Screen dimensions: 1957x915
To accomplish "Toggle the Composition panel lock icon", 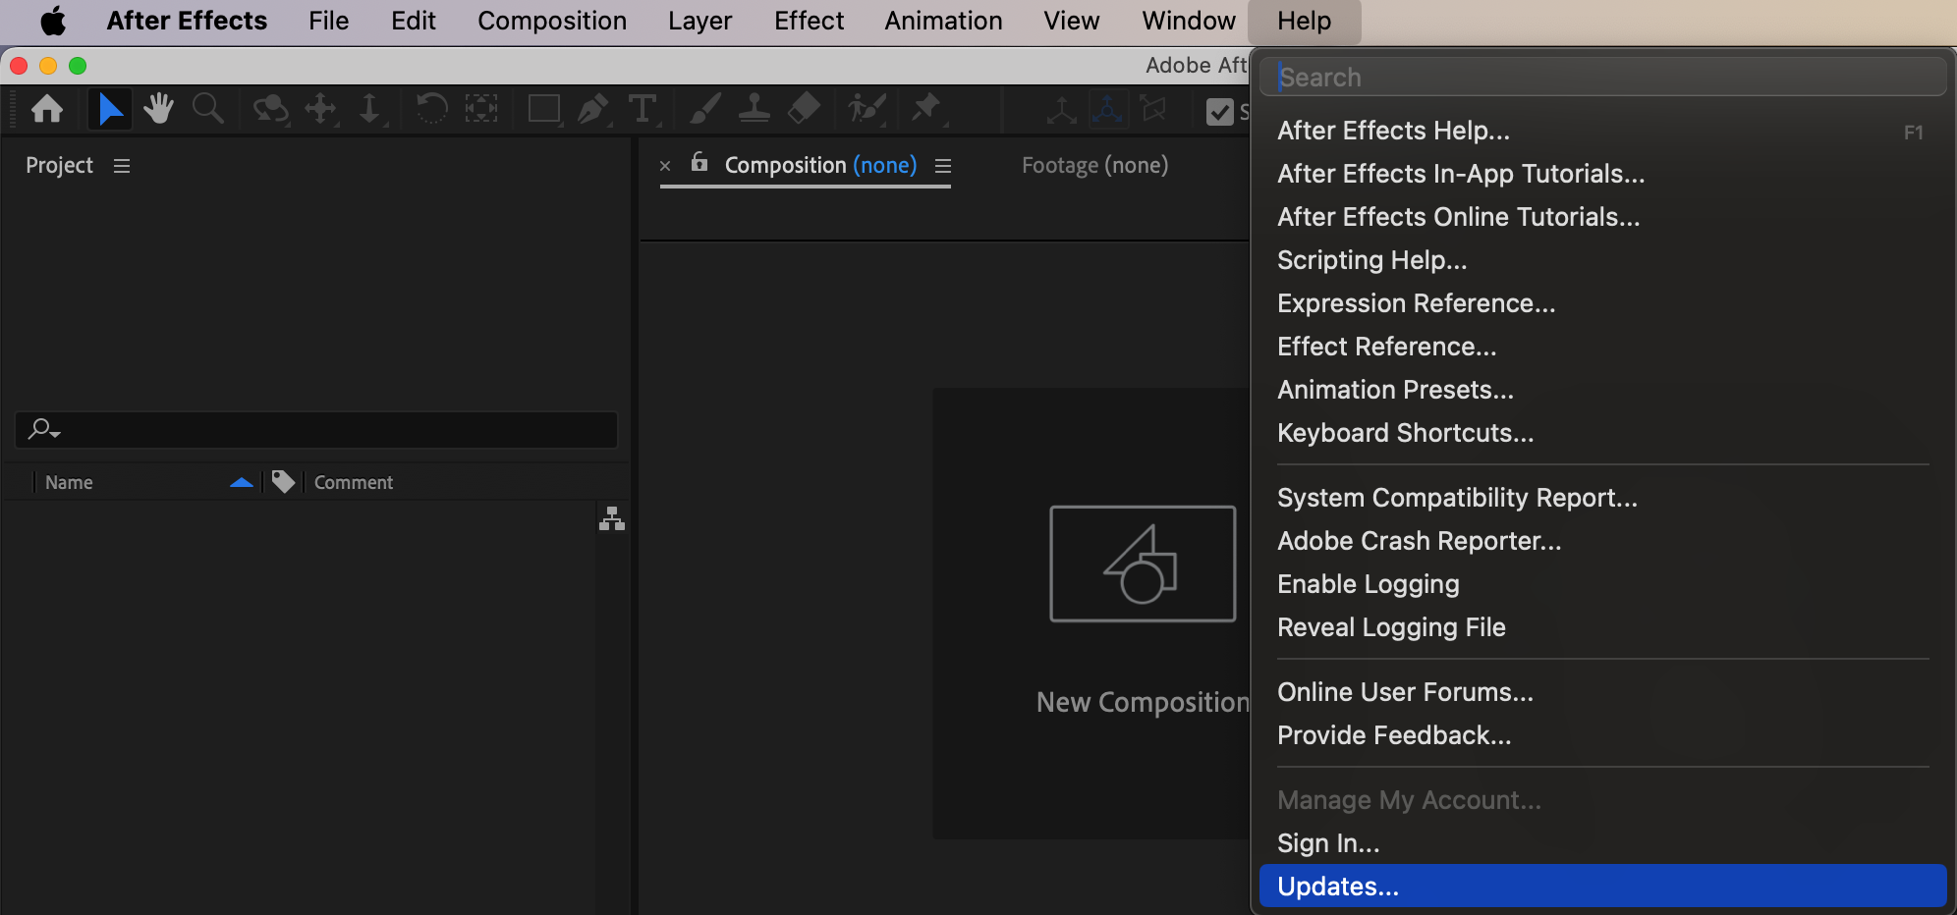I will 699,163.
